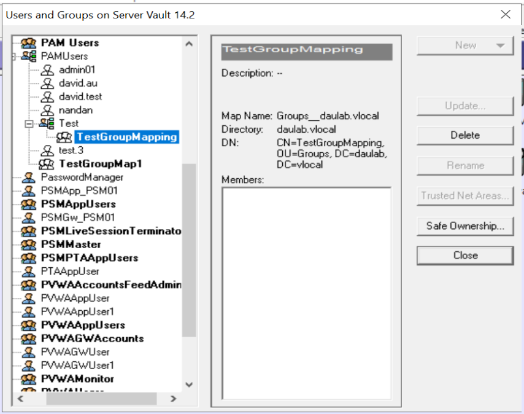This screenshot has width=524, height=414.
Task: Close the Users and Groups window
Action: [x=506, y=14]
